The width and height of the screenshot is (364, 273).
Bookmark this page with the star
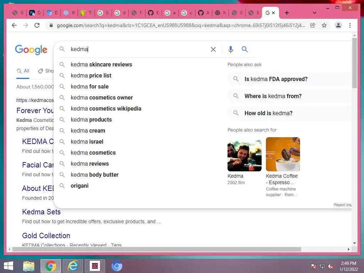pos(324,25)
